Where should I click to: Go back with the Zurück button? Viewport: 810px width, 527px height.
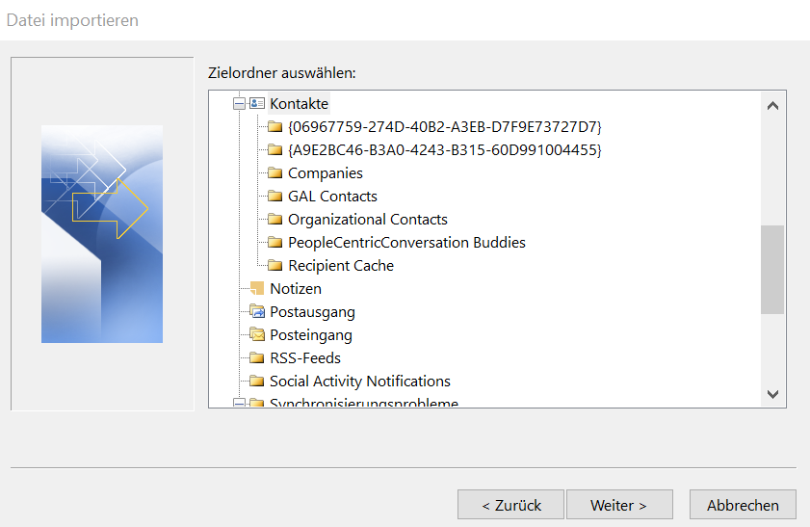point(510,505)
